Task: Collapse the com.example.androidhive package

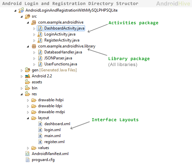Action: pyautogui.click(x=28, y=23)
